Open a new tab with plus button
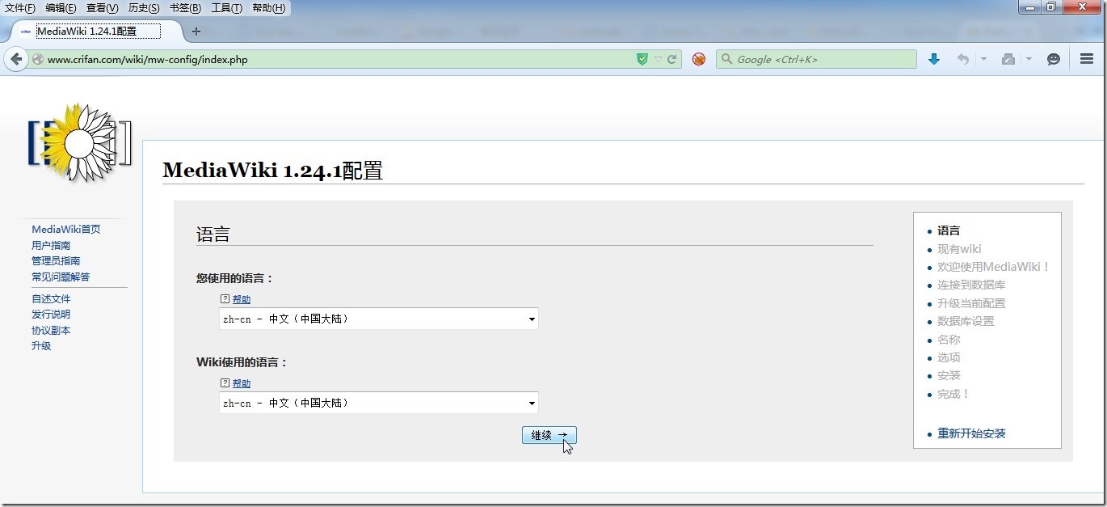This screenshot has width=1107, height=507. pos(196,32)
